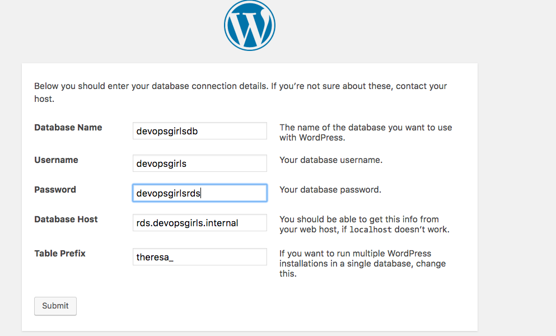Focus the Username input field

click(200, 163)
